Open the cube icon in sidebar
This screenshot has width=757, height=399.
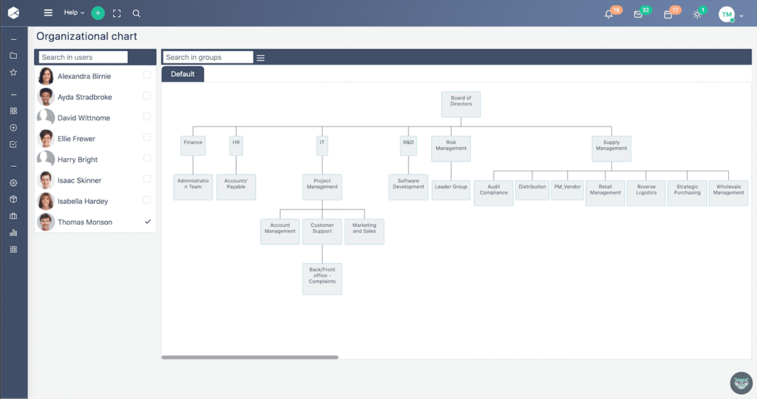click(13, 199)
